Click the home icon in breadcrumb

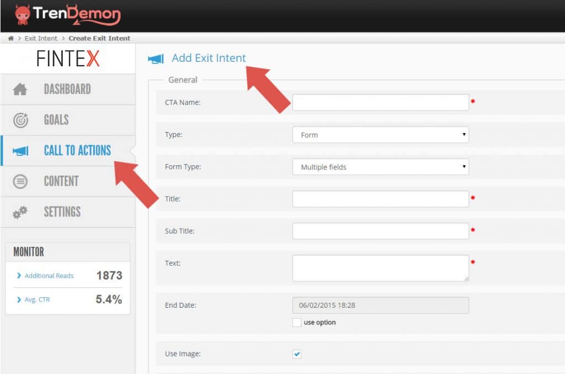click(11, 38)
